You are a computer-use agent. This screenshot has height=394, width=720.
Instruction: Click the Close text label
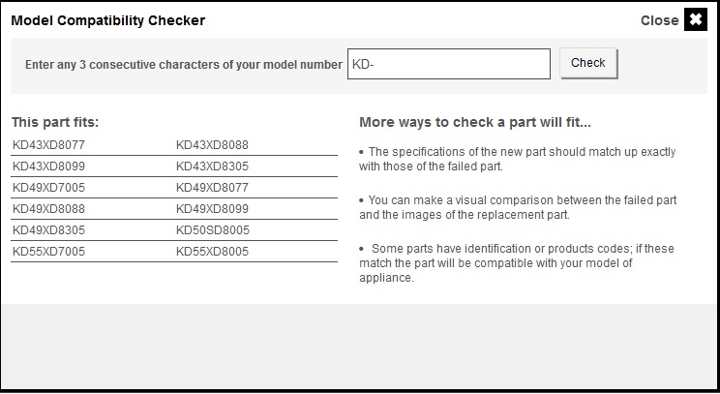point(659,20)
